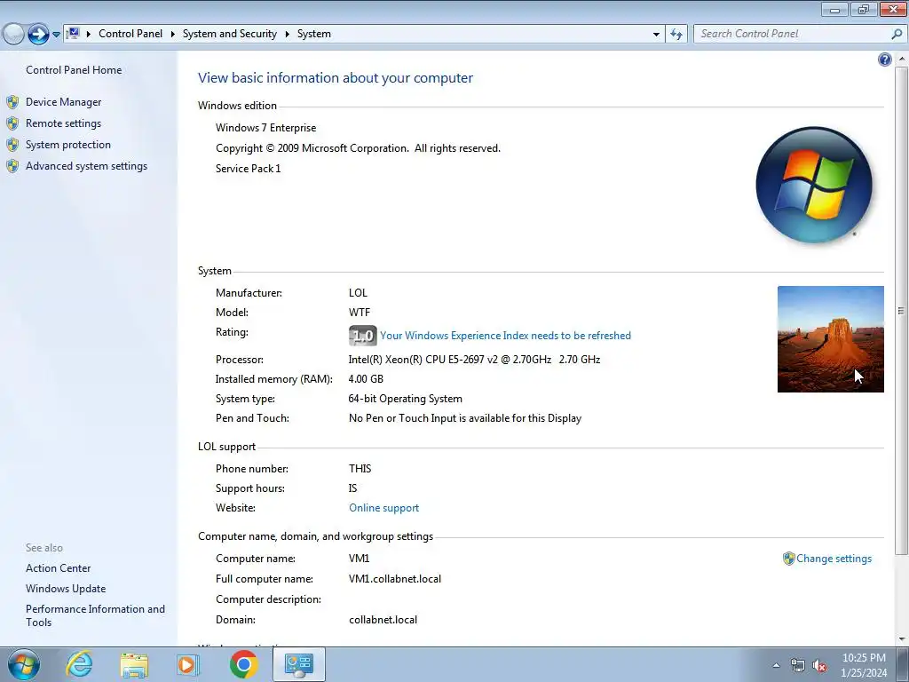Image resolution: width=909 pixels, height=682 pixels.
Task: Open System protection
Action: (x=67, y=145)
